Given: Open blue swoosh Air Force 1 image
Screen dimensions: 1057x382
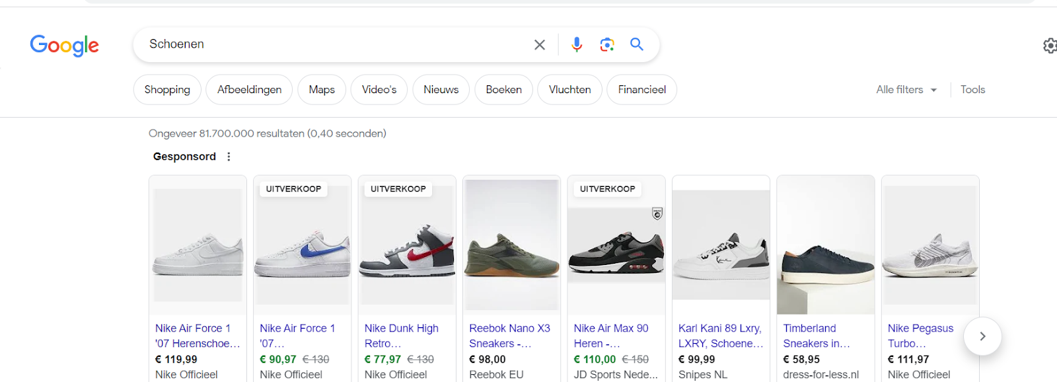Looking at the screenshot, I should 302,245.
